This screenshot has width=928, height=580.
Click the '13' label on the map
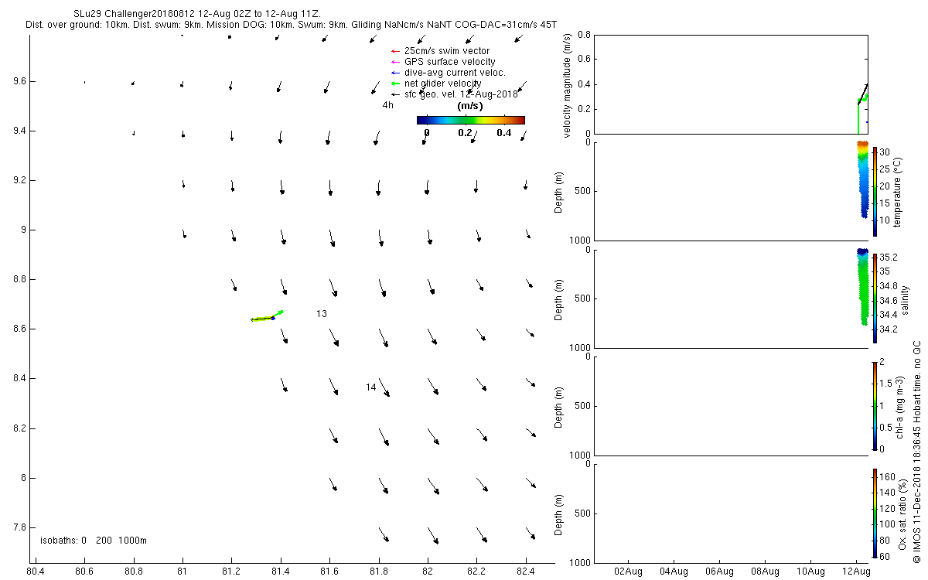pos(322,314)
